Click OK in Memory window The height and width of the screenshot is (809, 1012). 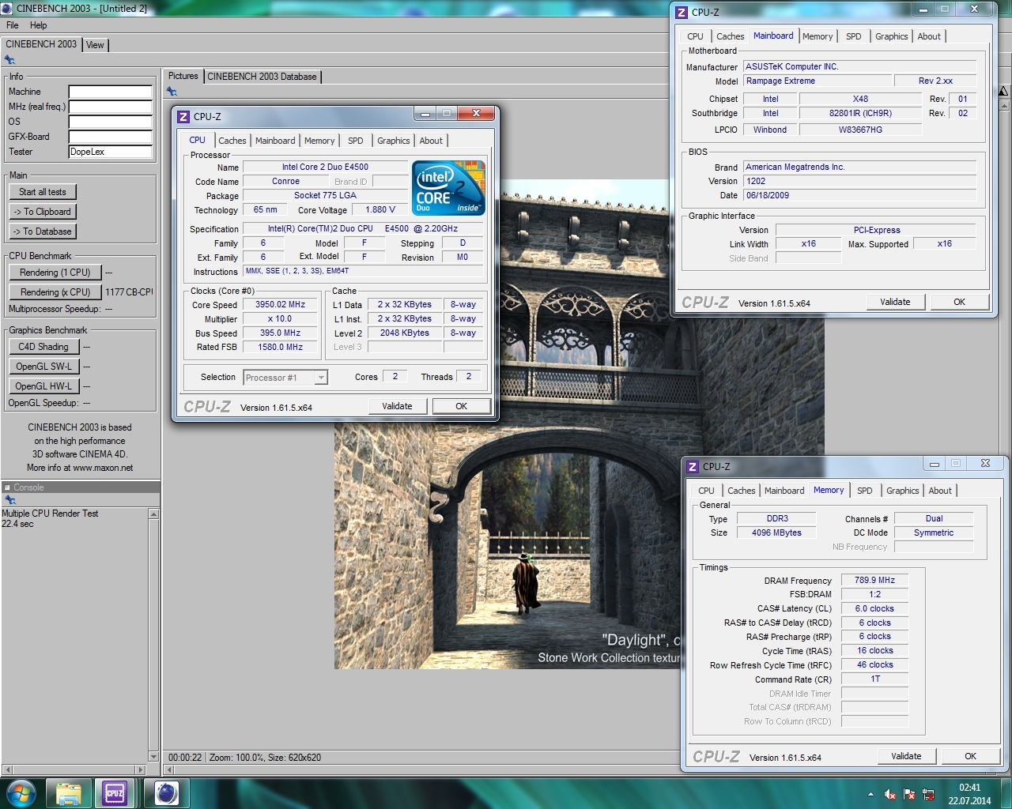(x=970, y=756)
